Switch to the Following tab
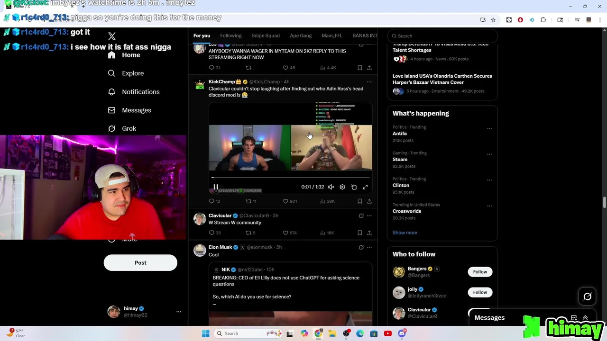This screenshot has height=341, width=607. [x=231, y=36]
